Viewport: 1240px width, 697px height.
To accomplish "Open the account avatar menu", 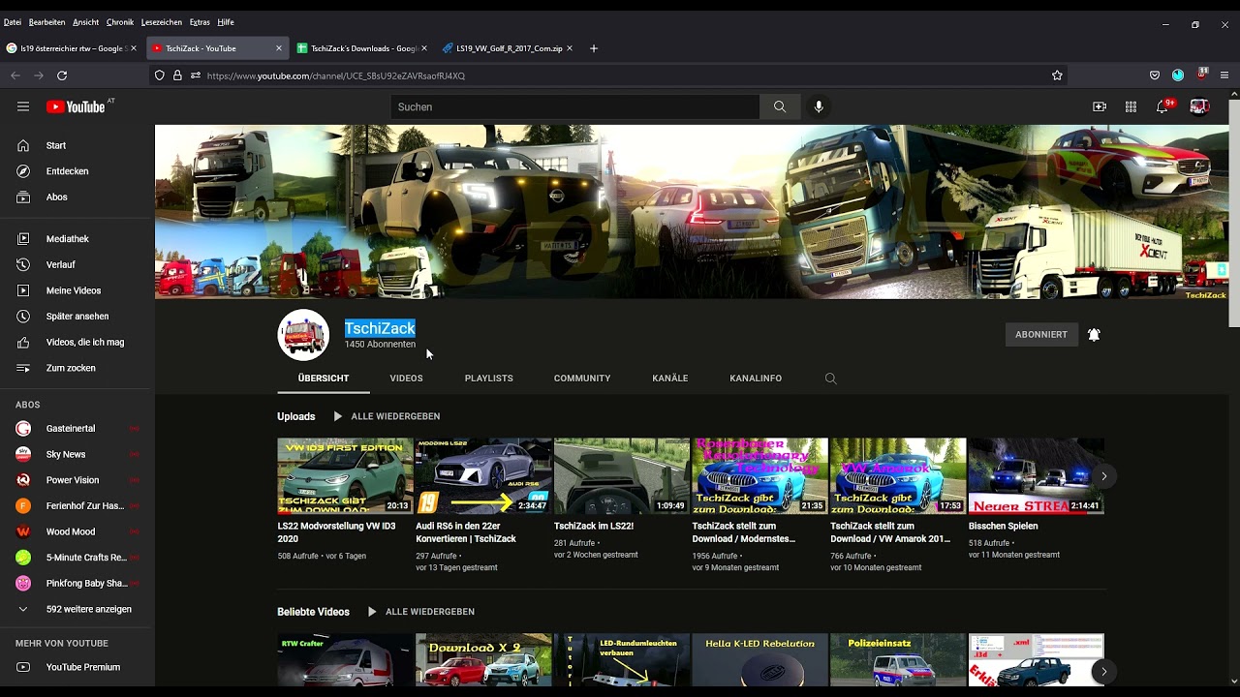I will [x=1199, y=106].
